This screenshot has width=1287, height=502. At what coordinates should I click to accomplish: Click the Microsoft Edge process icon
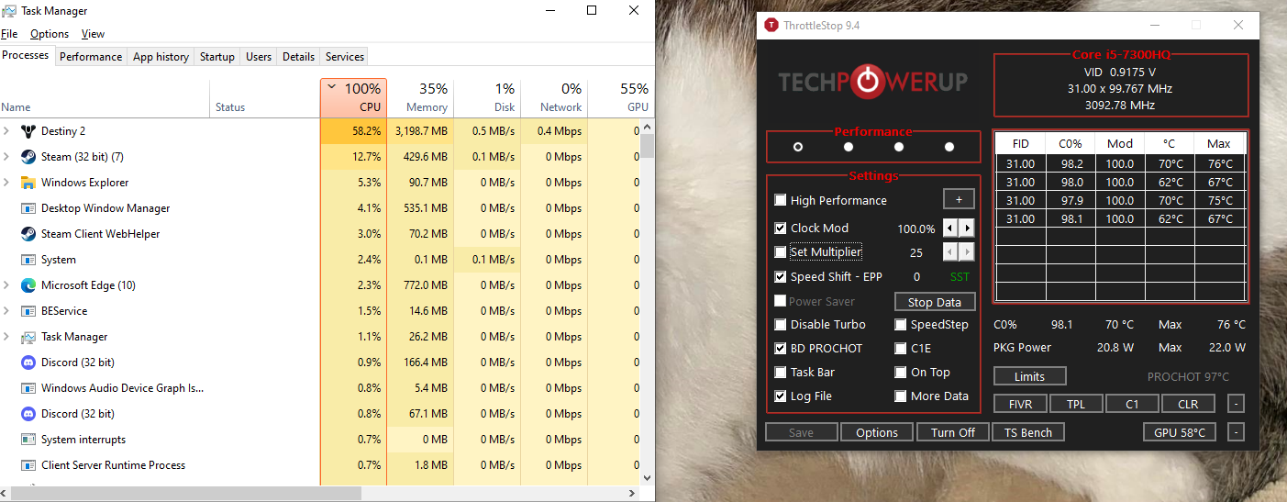tap(28, 285)
